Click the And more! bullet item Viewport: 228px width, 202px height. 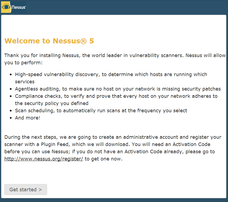[x=28, y=118]
